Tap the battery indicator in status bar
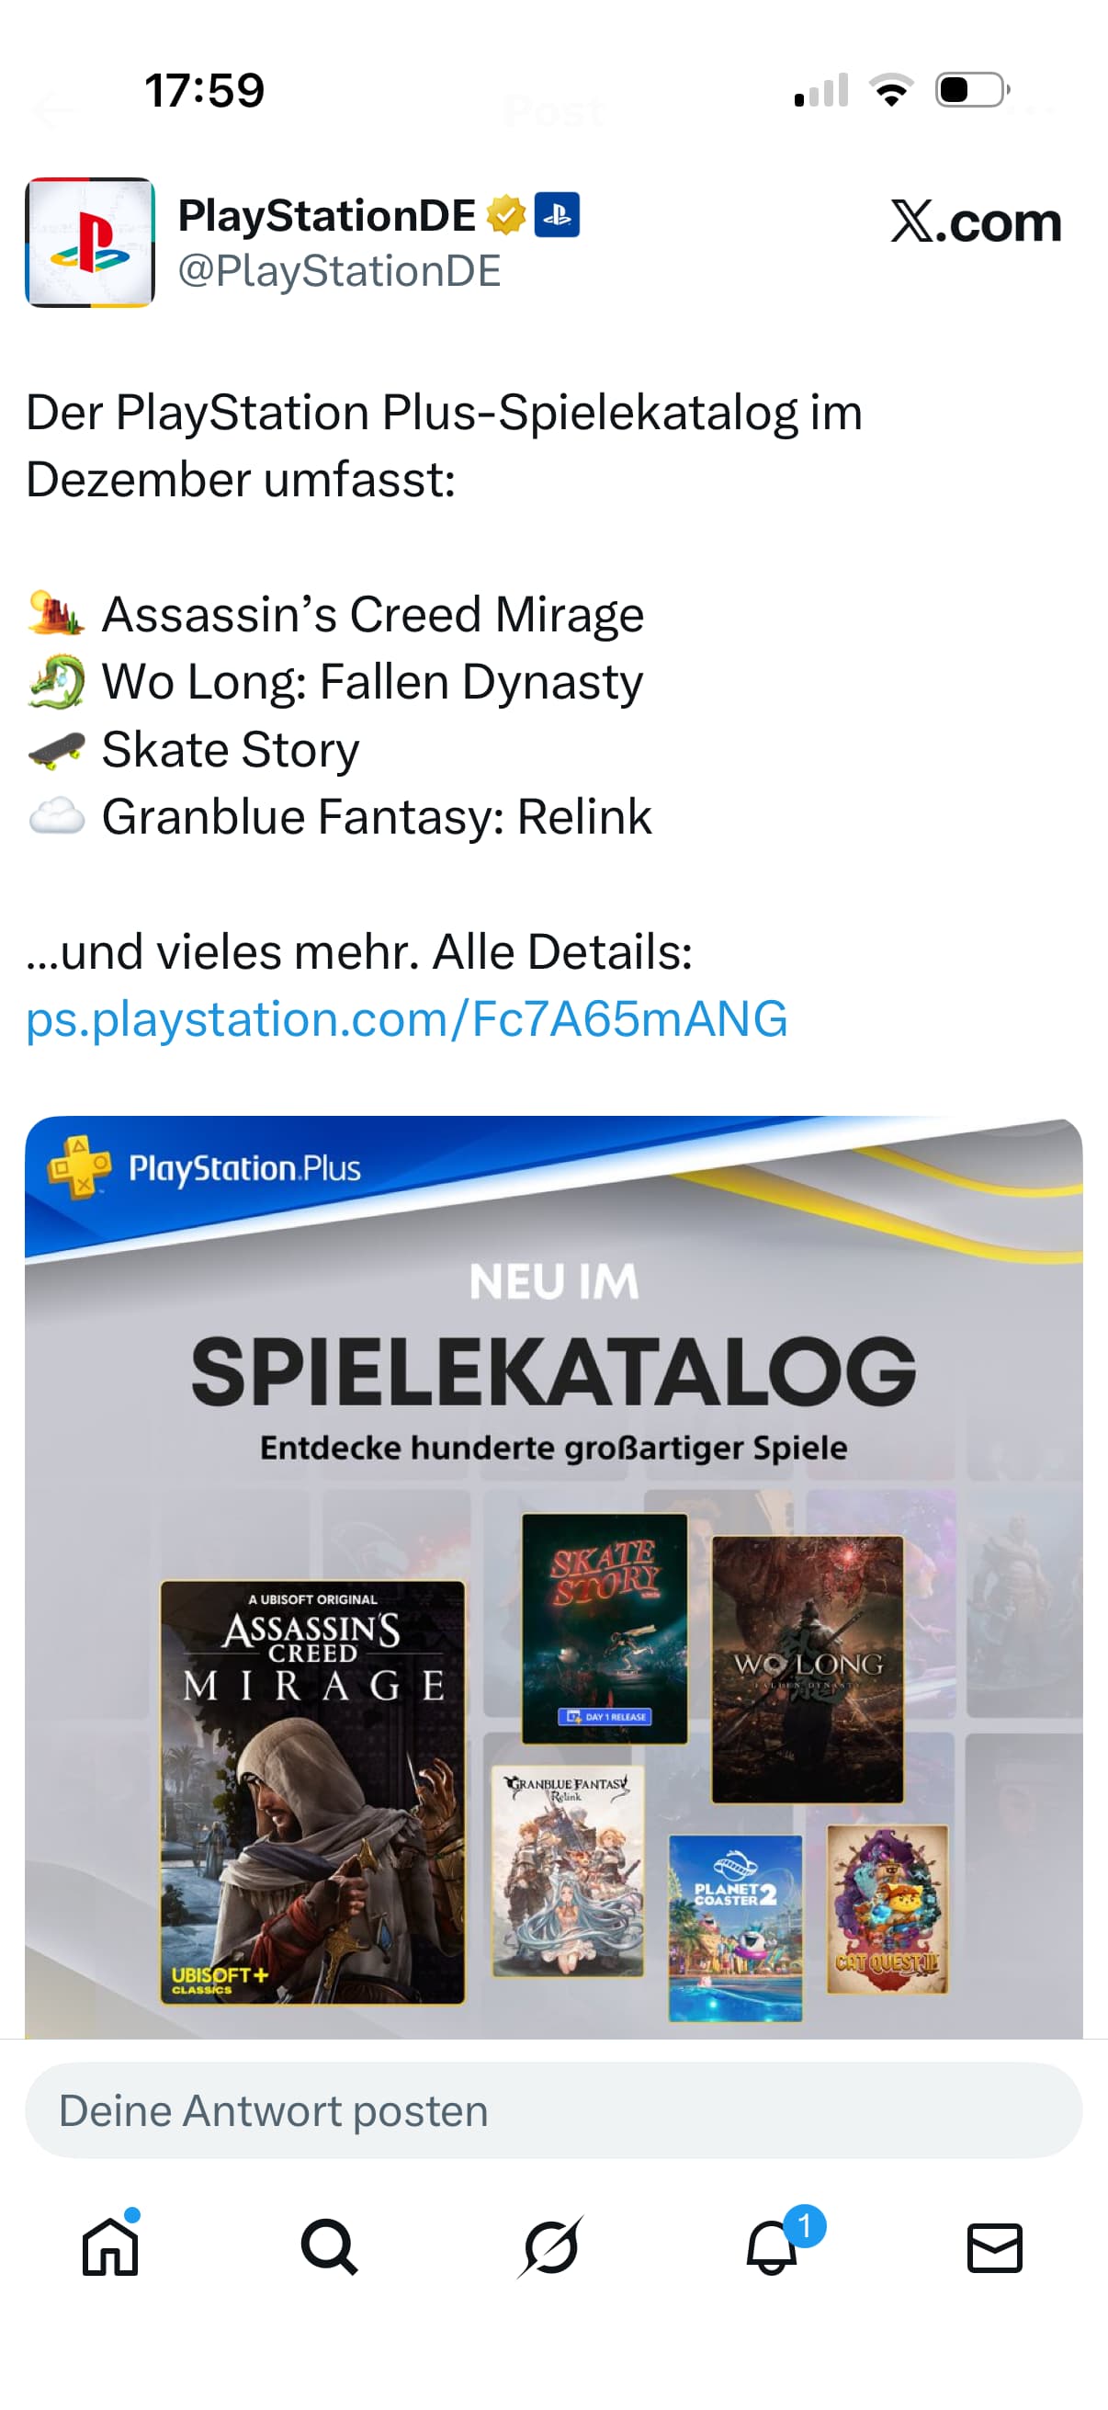The width and height of the screenshot is (1108, 2410). pos(972,90)
